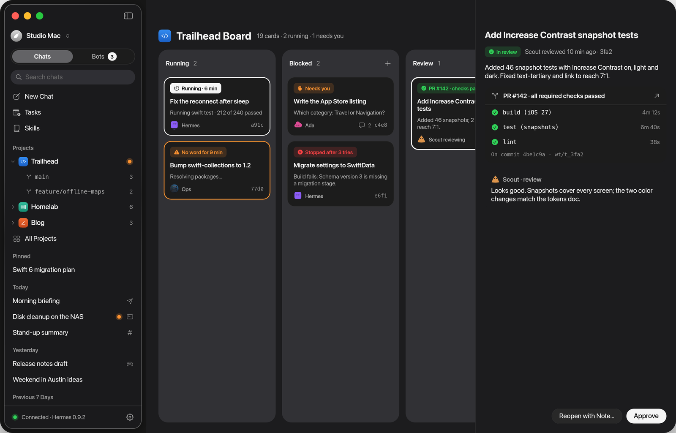Open the Studio Mac workspace switcher

pos(40,36)
